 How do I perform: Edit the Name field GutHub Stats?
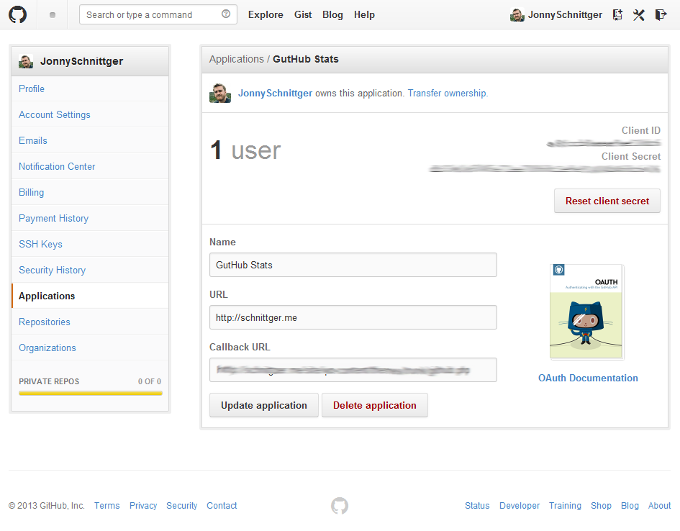coord(353,265)
